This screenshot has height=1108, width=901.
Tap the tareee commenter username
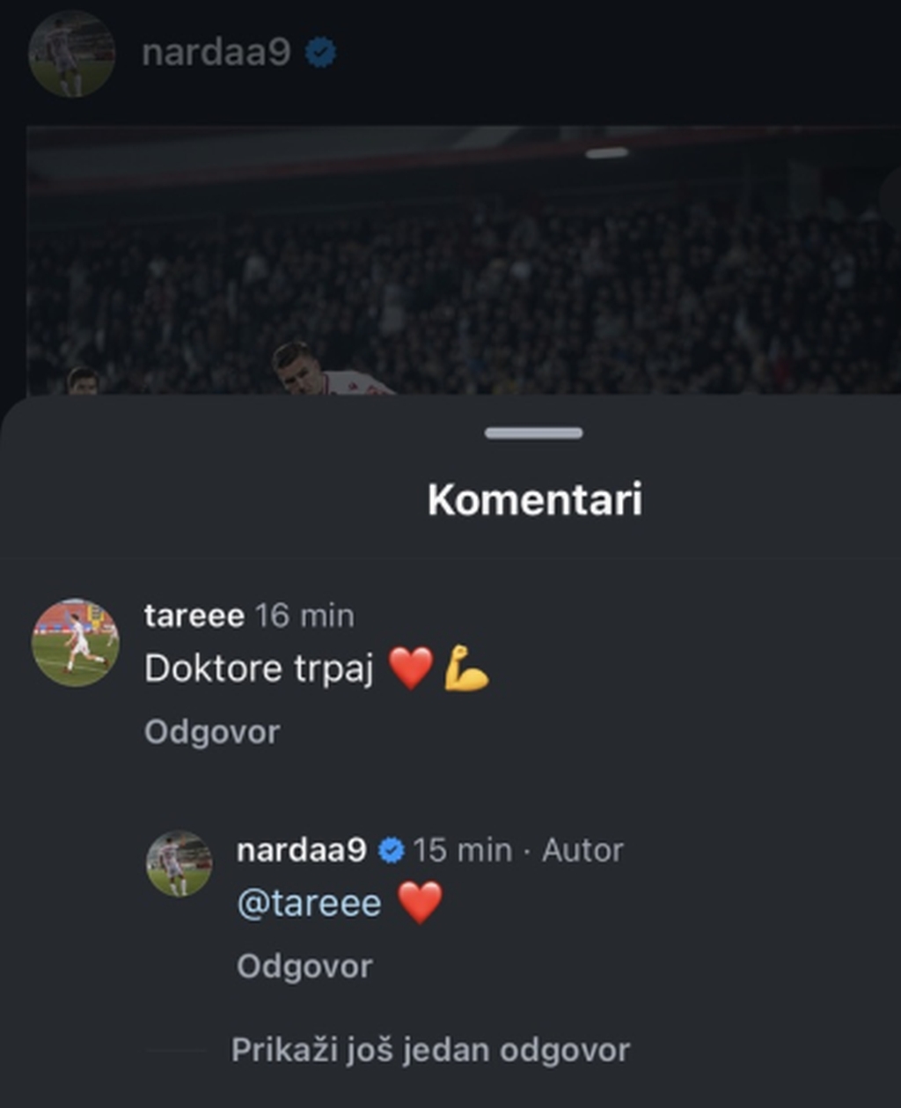tap(194, 616)
